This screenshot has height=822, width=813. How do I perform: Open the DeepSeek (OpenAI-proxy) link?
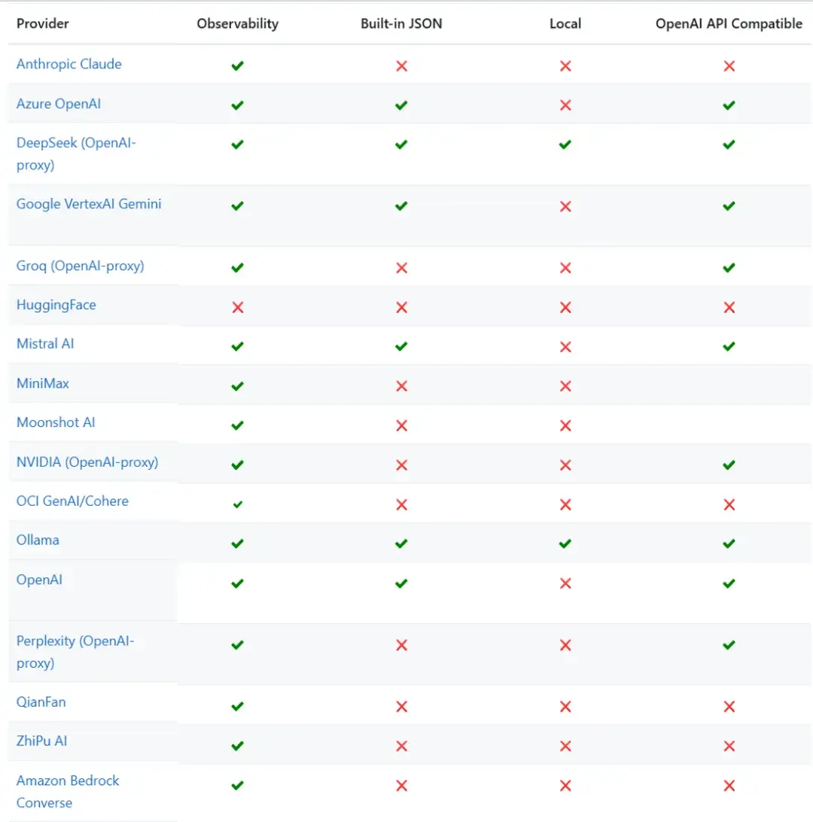pos(76,143)
